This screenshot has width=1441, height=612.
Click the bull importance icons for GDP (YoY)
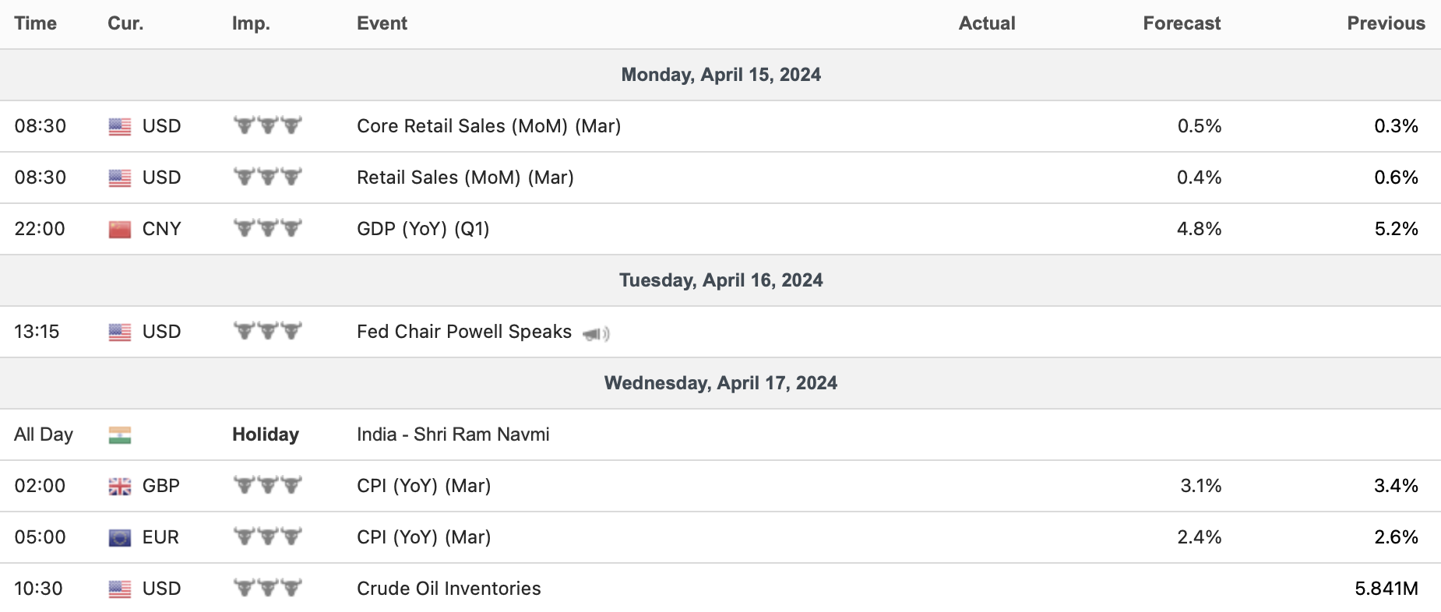click(267, 229)
